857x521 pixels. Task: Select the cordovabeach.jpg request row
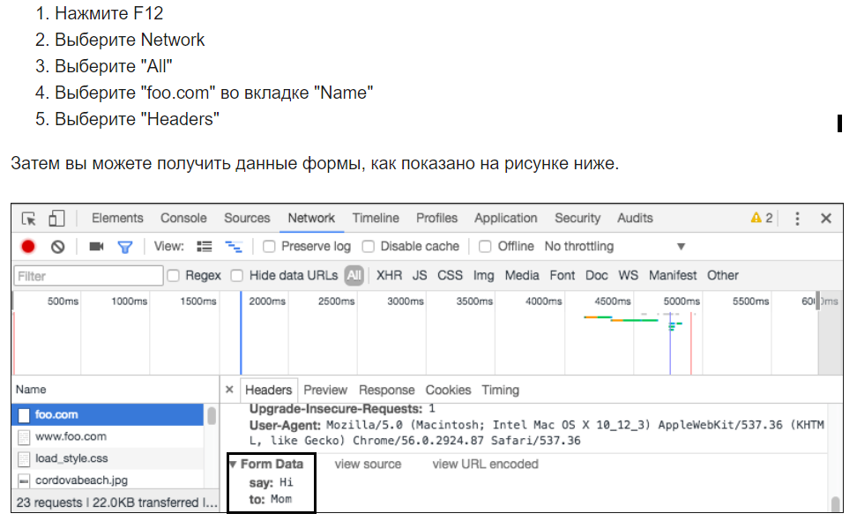point(108,480)
